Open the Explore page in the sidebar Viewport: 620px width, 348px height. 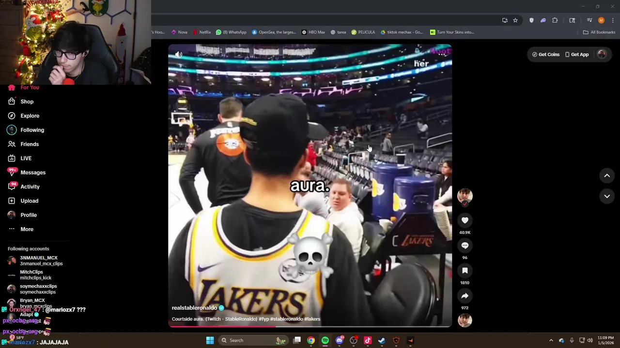[23, 116]
